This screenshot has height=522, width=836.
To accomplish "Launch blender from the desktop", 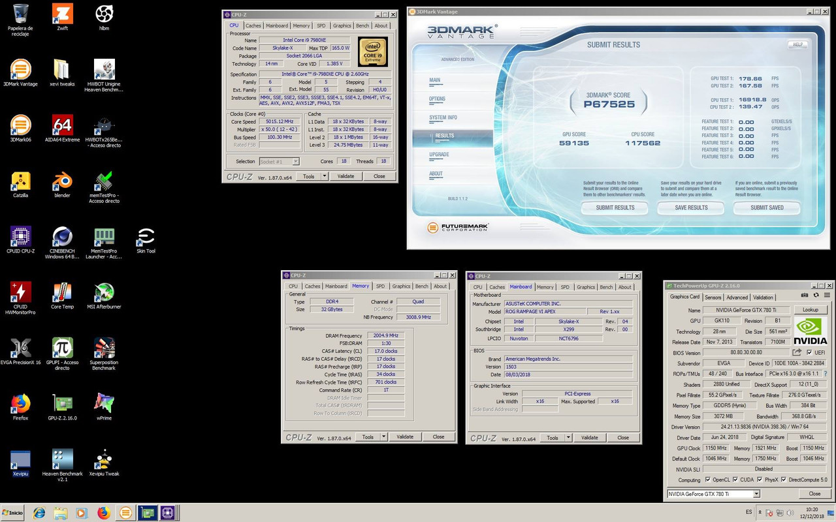I will 62,185.
